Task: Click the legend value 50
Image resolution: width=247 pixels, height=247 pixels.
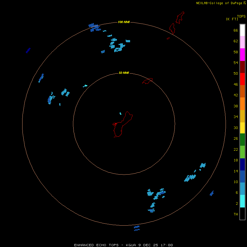Action: pyautogui.click(x=236, y=74)
